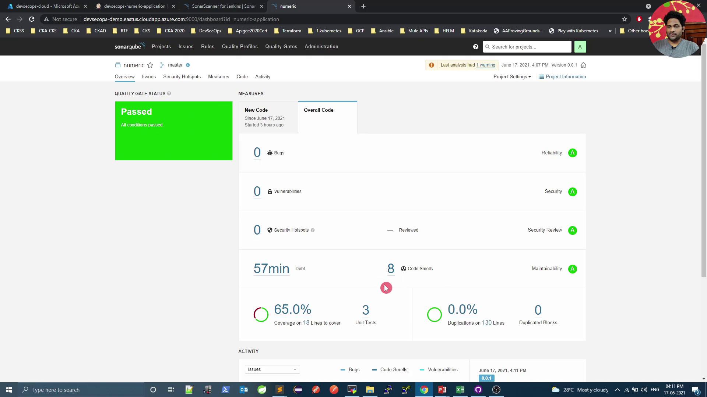
Task: Click the green Passed quality gate box
Action: coord(173,131)
